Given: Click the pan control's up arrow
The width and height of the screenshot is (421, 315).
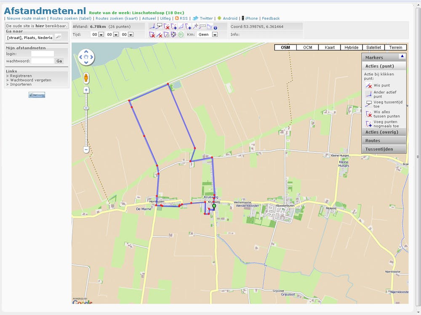Looking at the screenshot, I should [x=86, y=51].
